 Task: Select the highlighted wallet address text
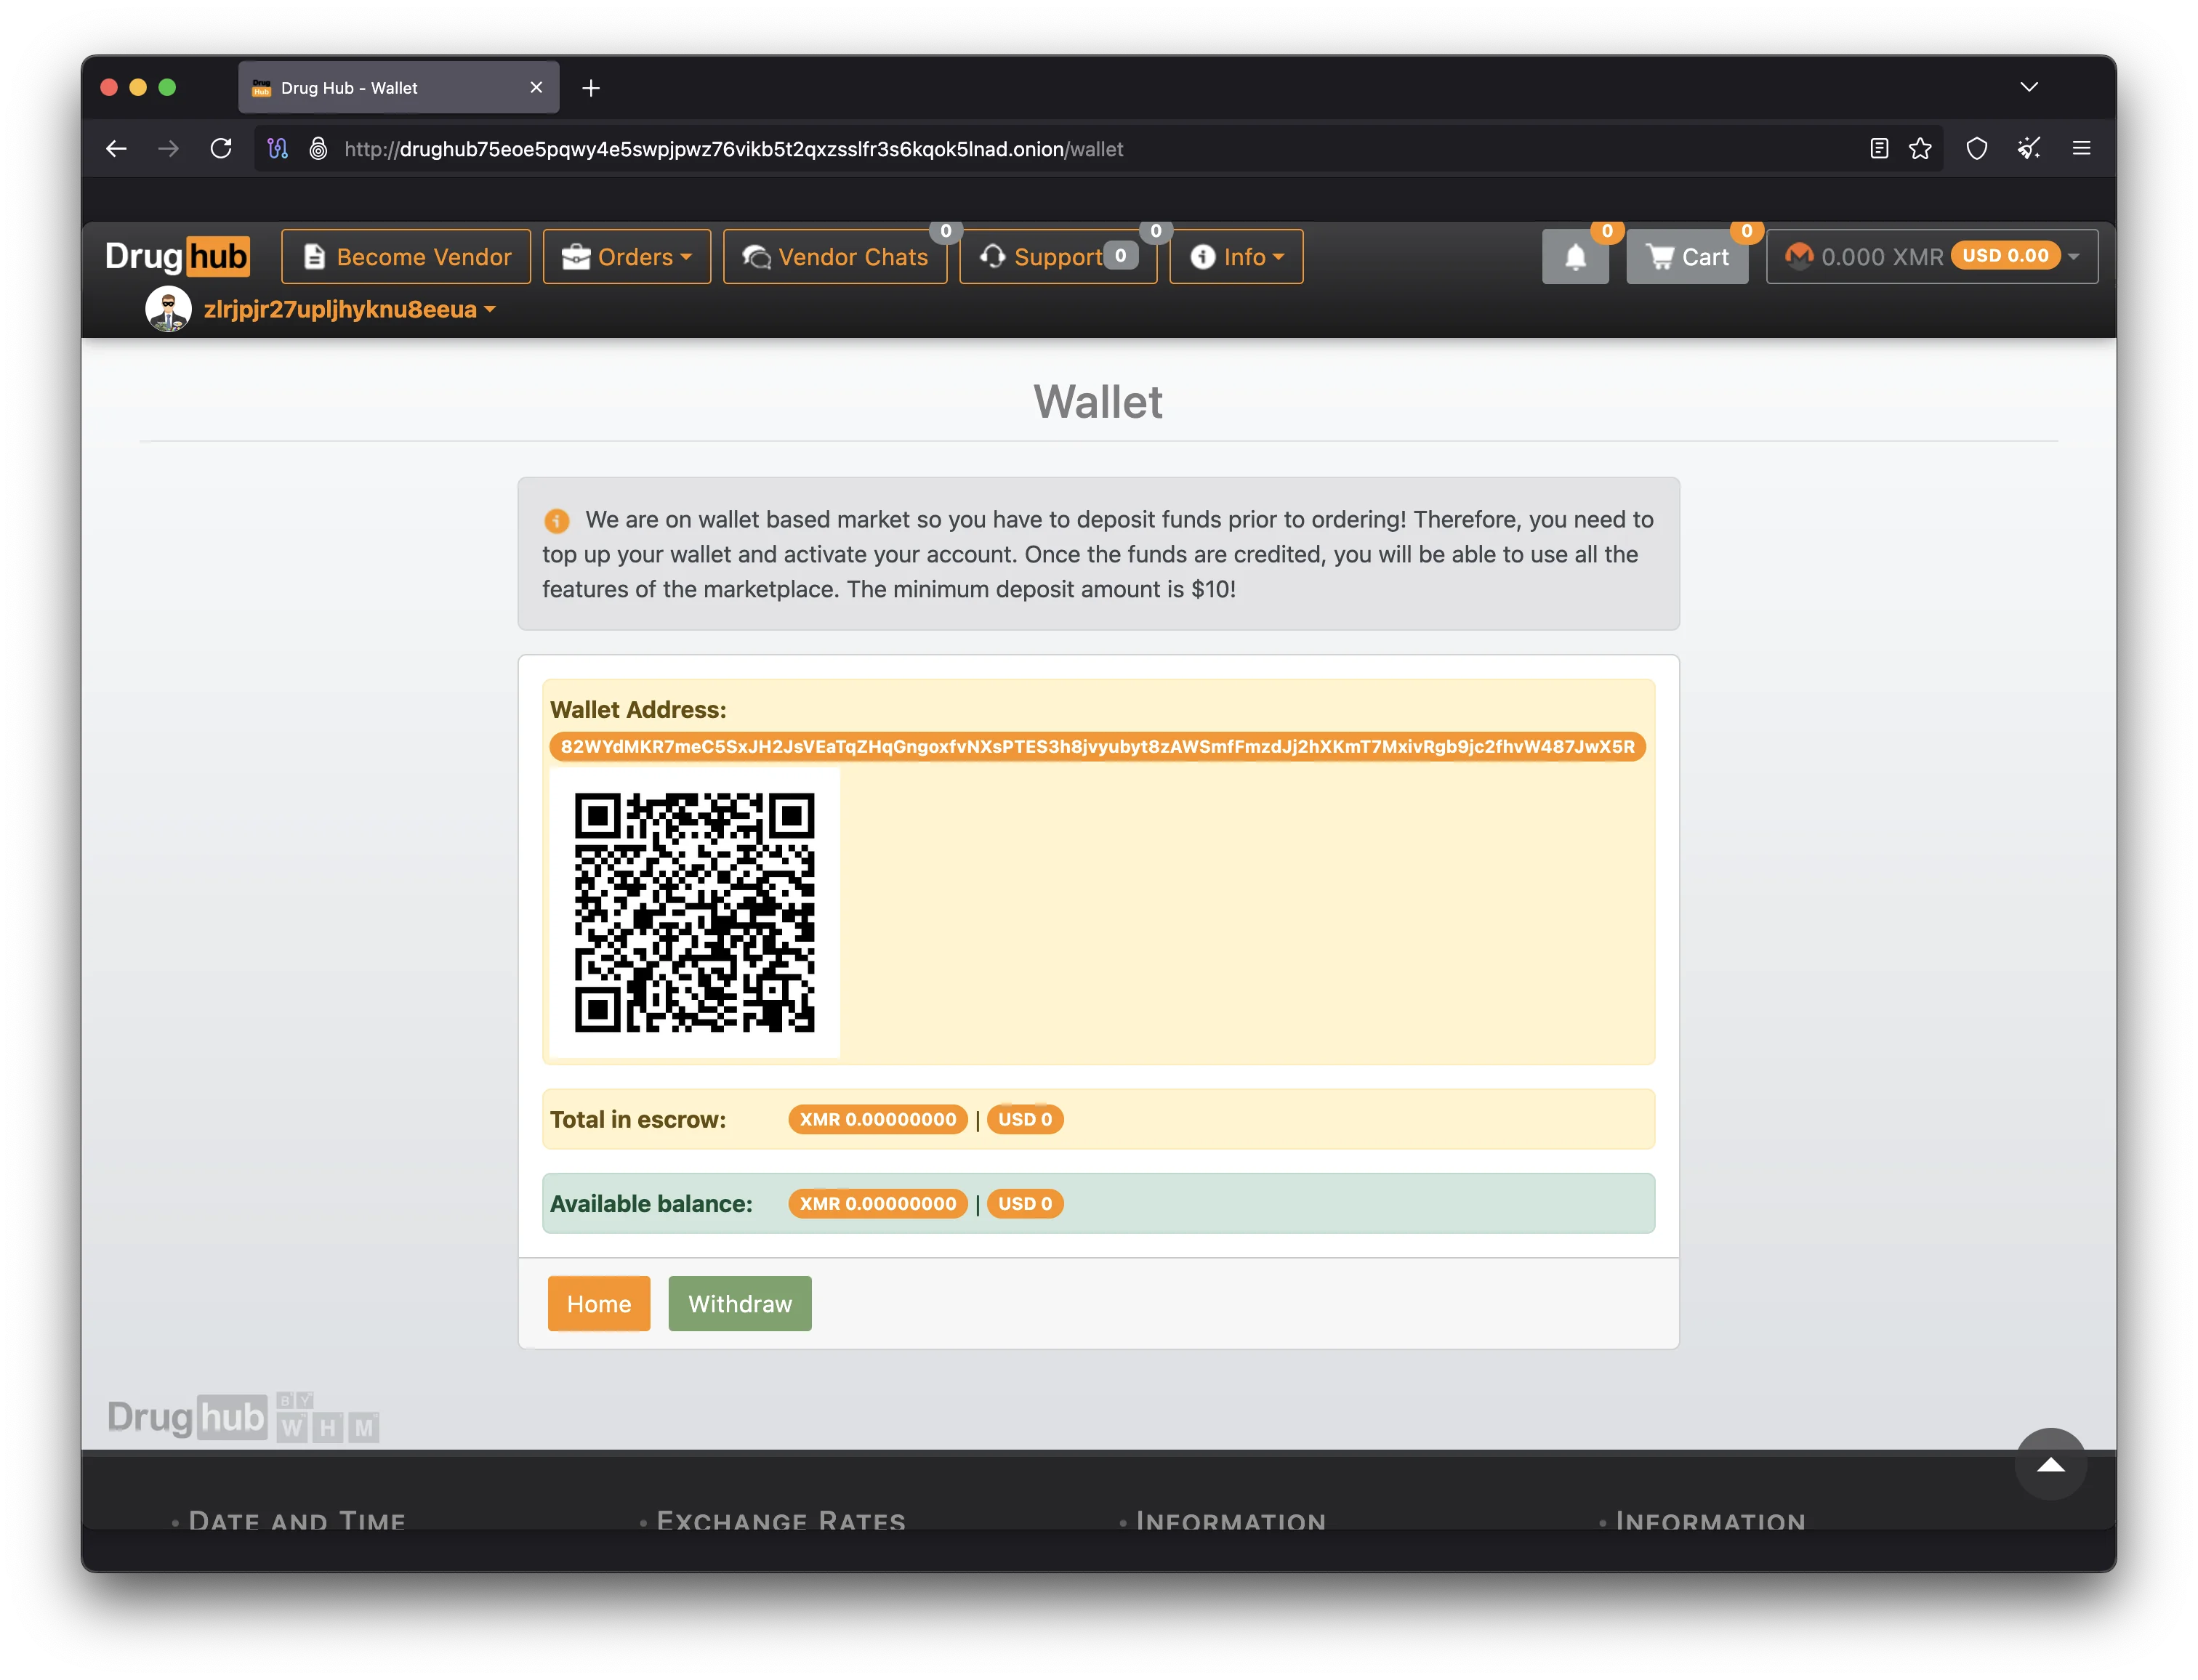tap(1098, 746)
